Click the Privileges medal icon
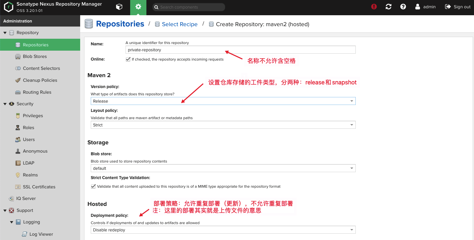 (18, 116)
